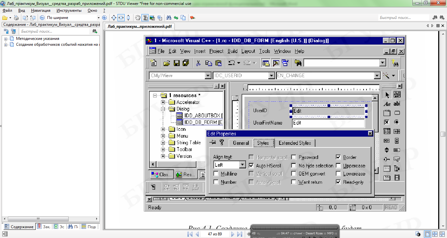Click the green arrows icon in the toolbar
This screenshot has height=238, width=447.
coord(176,18)
